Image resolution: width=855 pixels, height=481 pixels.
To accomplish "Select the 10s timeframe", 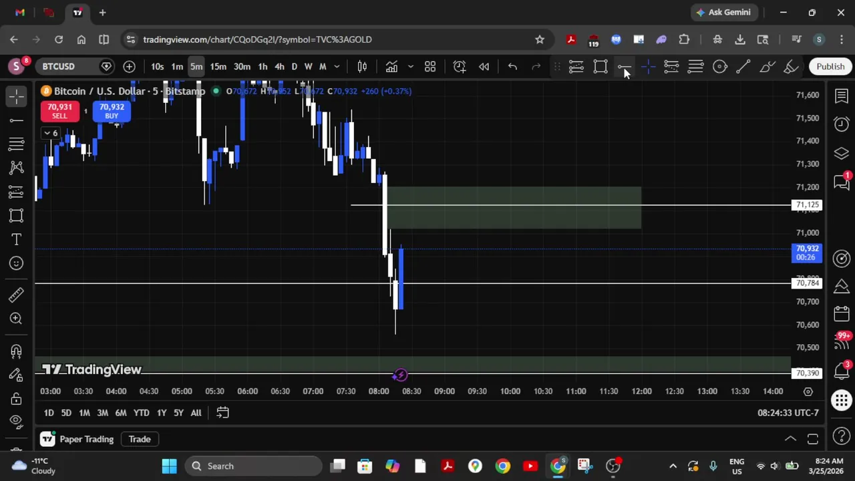I will point(157,66).
